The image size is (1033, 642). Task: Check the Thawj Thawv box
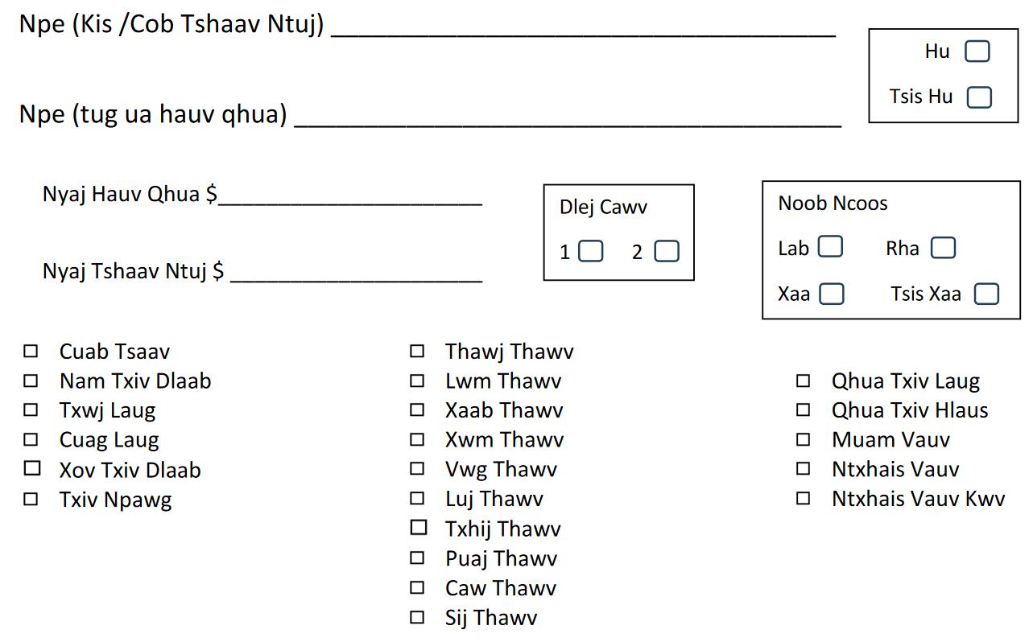417,351
